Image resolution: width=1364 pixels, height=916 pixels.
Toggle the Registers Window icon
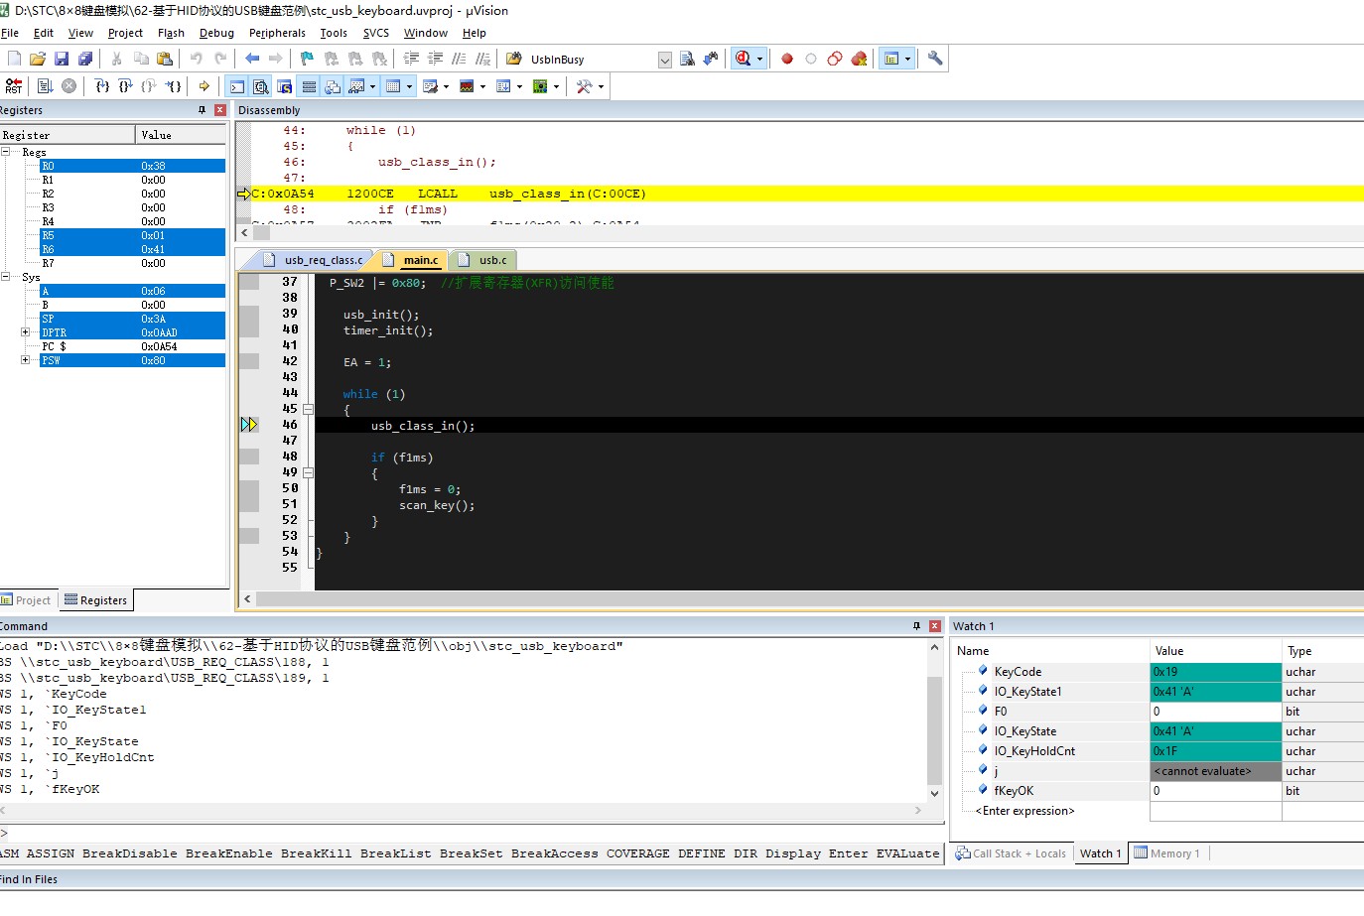(x=309, y=86)
